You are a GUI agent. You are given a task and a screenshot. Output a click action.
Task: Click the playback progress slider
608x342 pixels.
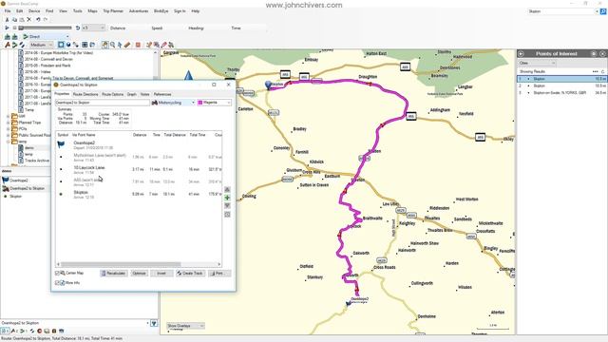[x=45, y=28]
